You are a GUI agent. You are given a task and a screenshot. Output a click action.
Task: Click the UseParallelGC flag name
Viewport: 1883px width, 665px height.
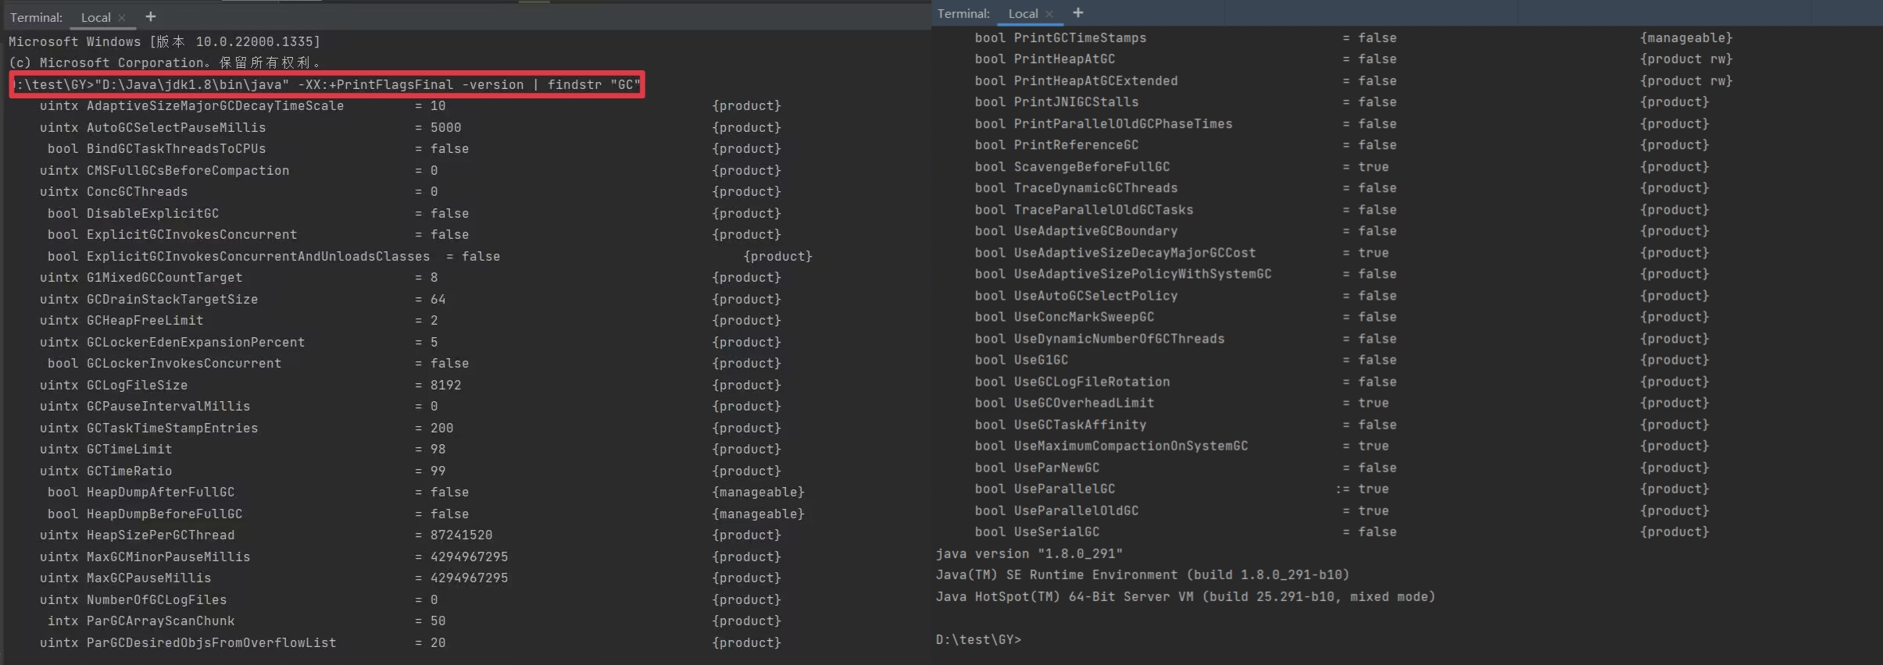[1064, 488]
